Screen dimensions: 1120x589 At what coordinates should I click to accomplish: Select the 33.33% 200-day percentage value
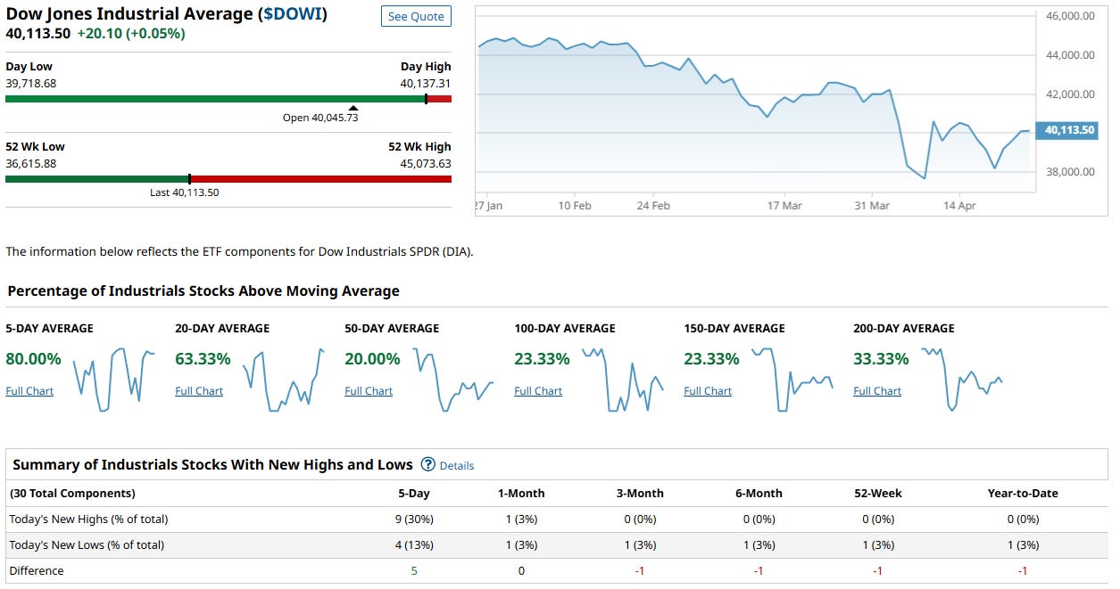(x=881, y=359)
